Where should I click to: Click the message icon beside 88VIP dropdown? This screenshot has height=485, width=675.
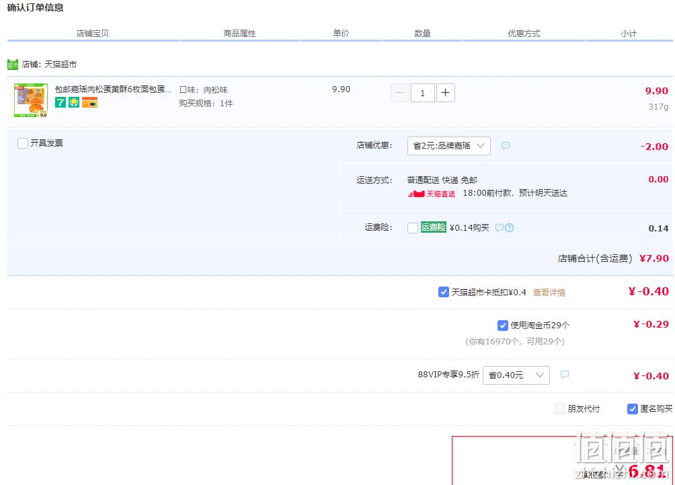pos(564,375)
